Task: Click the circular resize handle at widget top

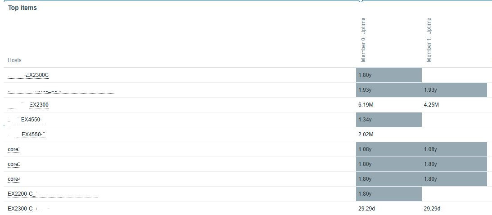Action: click(361, 1)
